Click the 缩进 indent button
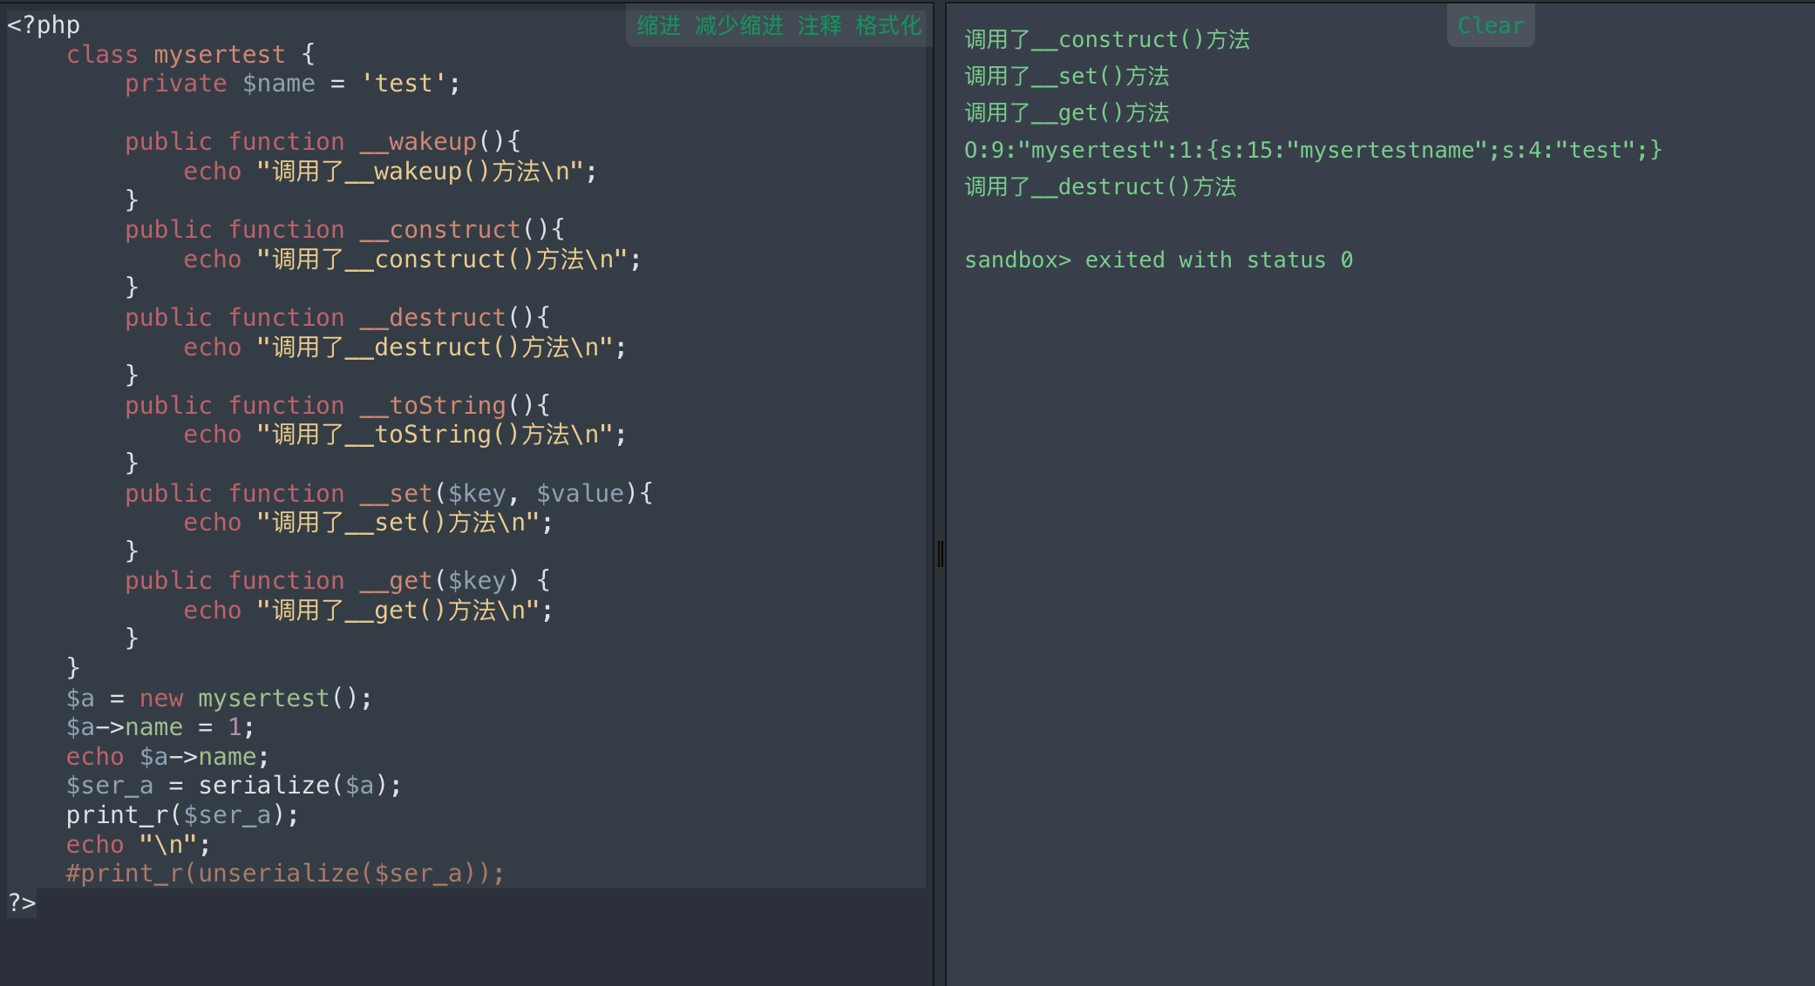This screenshot has width=1815, height=986. [x=658, y=26]
